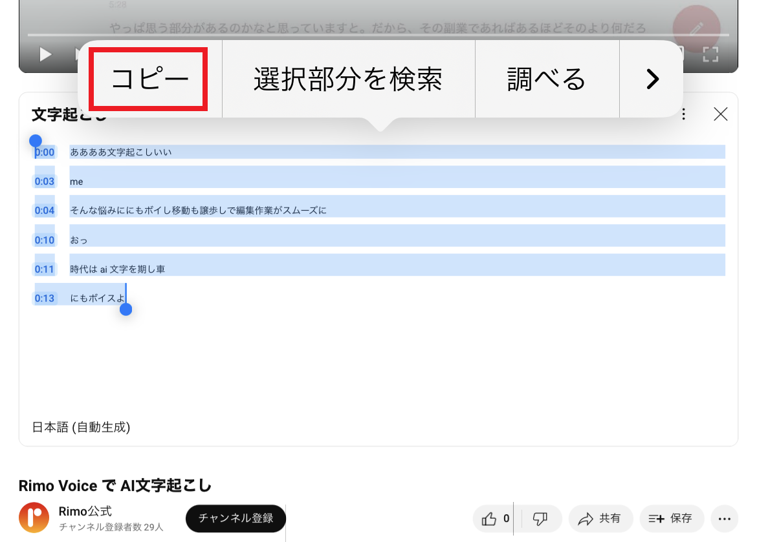Expand more context menu options with the chevron
Image resolution: width=757 pixels, height=542 pixels.
tap(652, 79)
